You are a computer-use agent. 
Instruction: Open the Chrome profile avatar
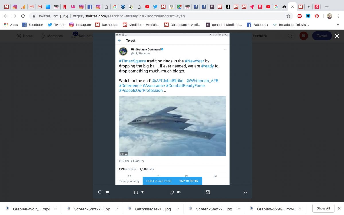(x=329, y=16)
